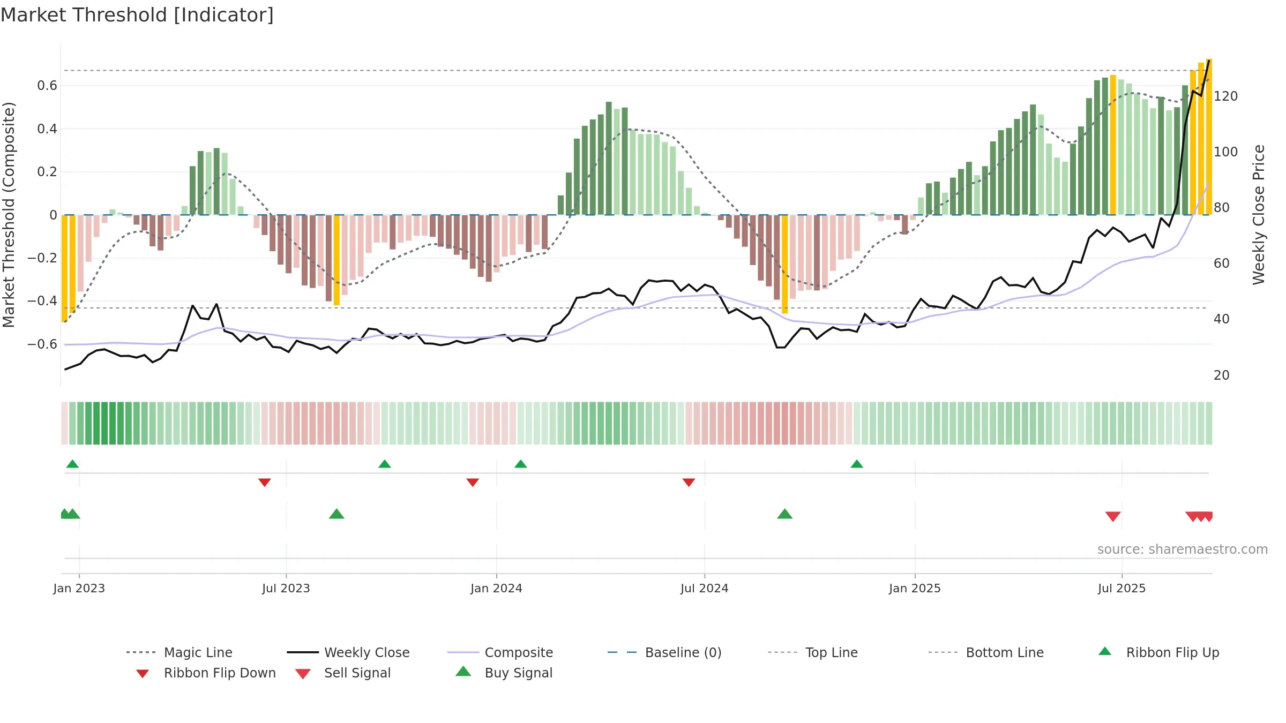Select buy signal marker near Aug 2023
The width and height of the screenshot is (1286, 723).
coord(337,514)
